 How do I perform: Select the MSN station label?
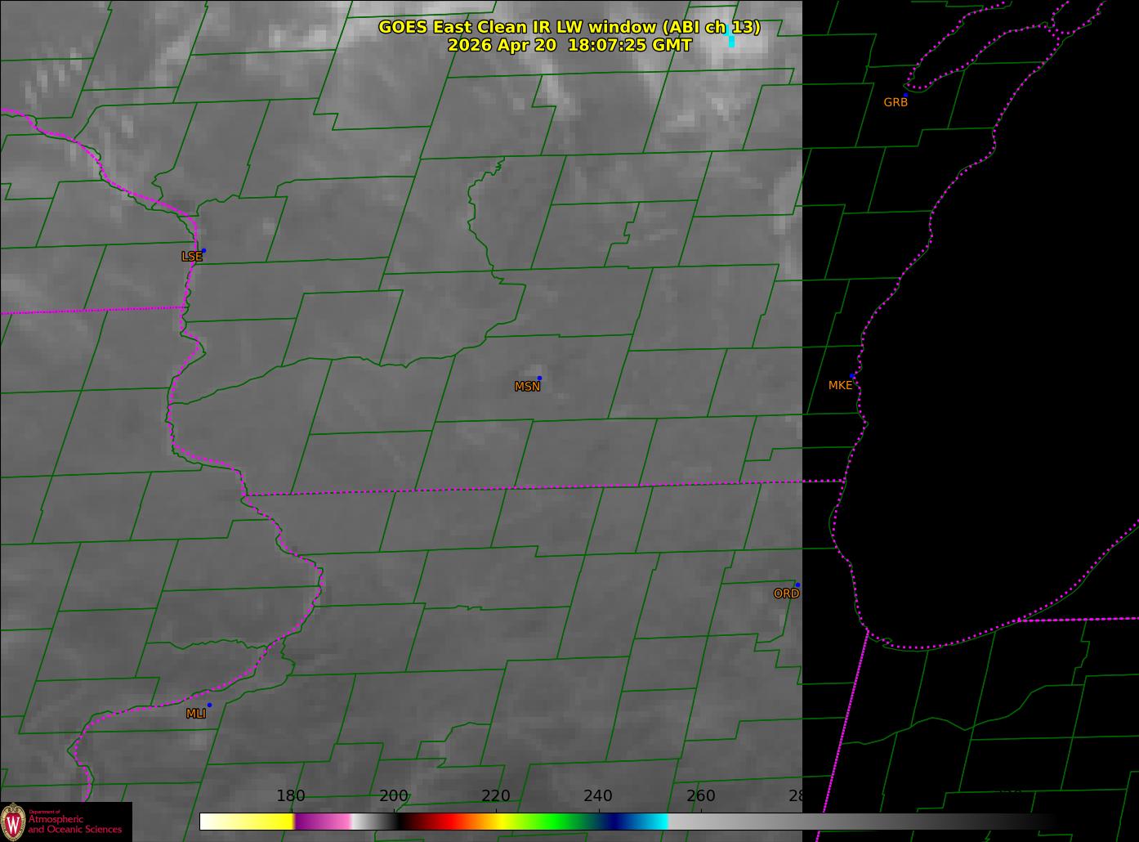[527, 387]
